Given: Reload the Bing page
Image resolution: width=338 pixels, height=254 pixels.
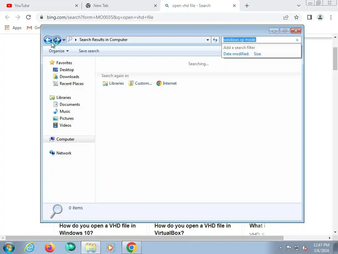Looking at the screenshot, I should coord(28,17).
